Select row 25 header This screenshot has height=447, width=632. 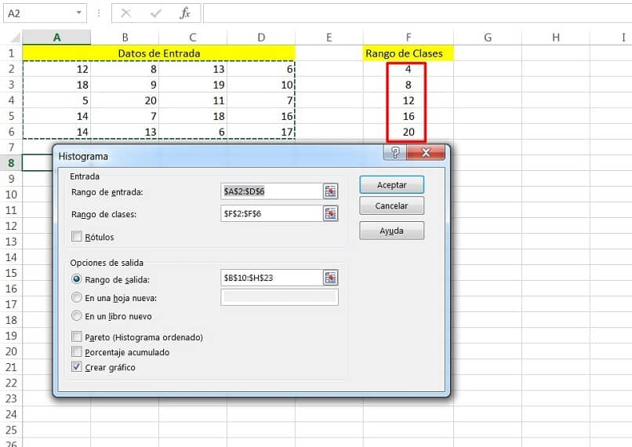coord(11,430)
